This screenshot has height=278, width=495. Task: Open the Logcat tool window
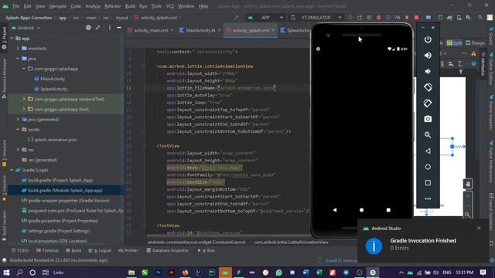click(x=100, y=250)
